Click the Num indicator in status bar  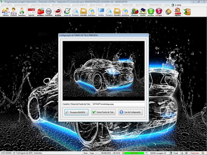86,153
